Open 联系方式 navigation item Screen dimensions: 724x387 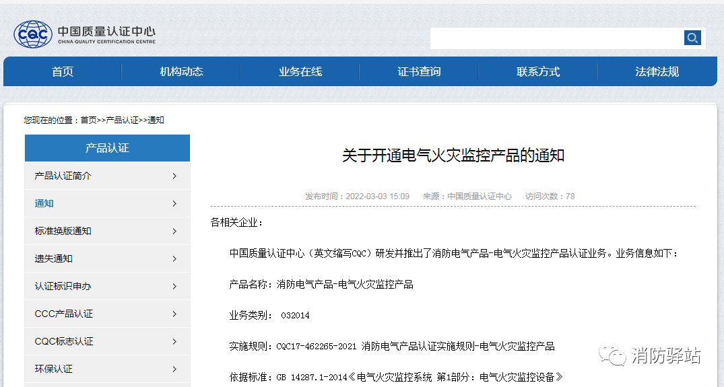(x=538, y=72)
